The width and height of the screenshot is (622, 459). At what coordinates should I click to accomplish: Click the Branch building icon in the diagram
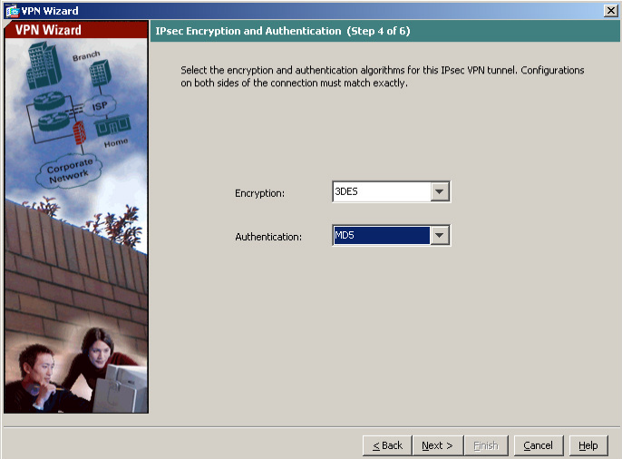100,73
